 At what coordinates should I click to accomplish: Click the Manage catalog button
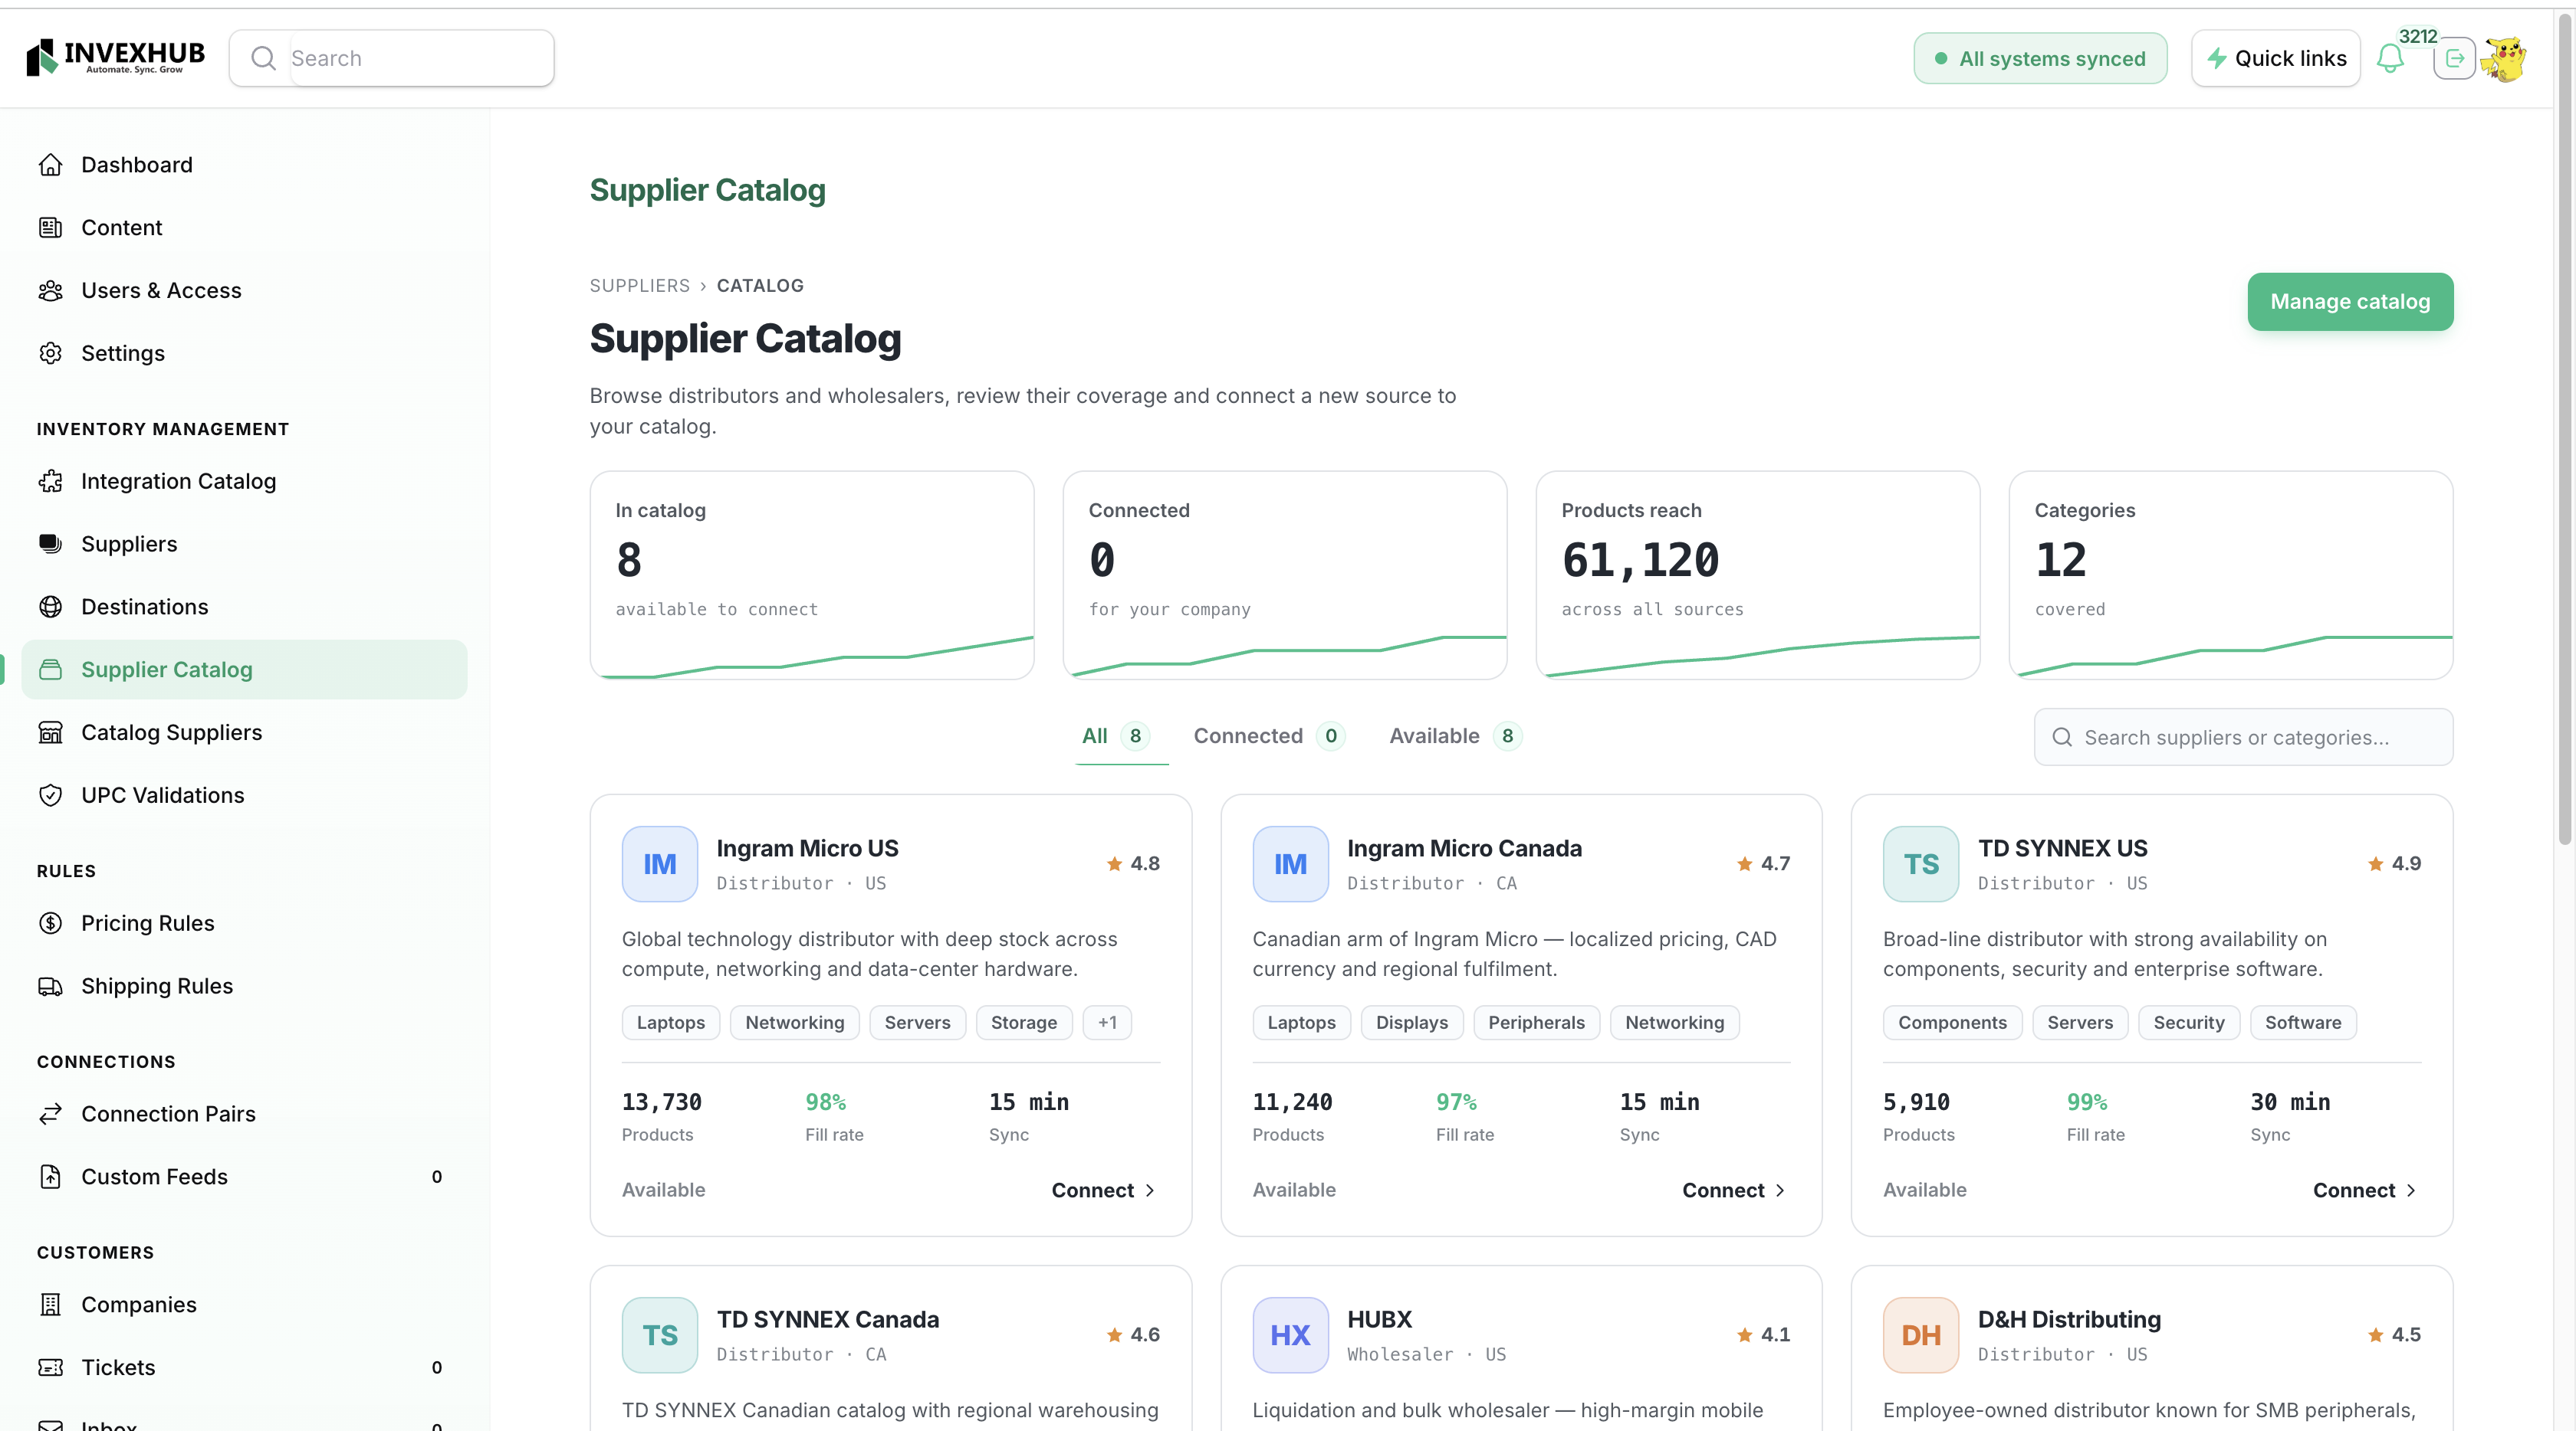(x=2349, y=301)
